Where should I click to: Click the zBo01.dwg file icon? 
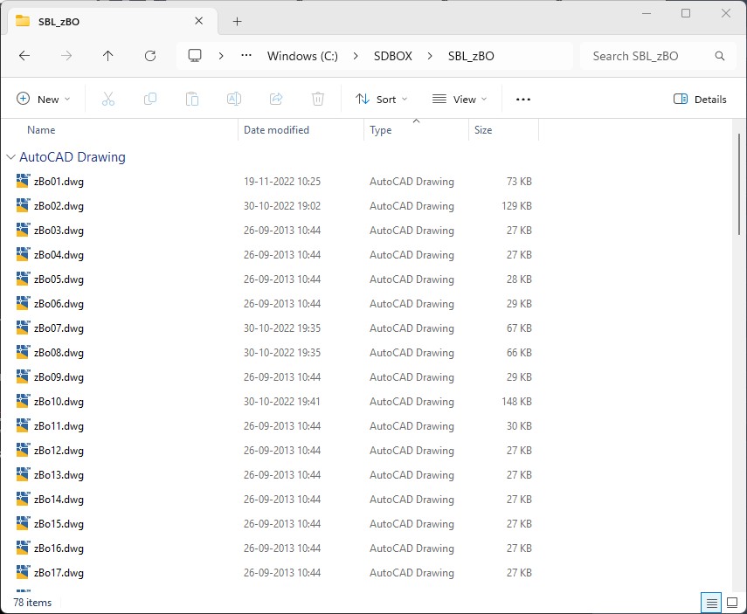pyautogui.click(x=23, y=181)
